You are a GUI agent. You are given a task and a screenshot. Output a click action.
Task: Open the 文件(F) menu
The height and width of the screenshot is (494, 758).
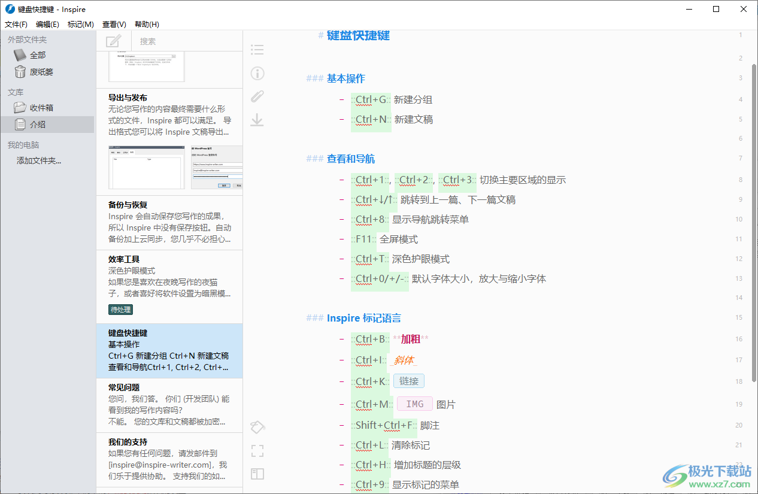(x=16, y=25)
